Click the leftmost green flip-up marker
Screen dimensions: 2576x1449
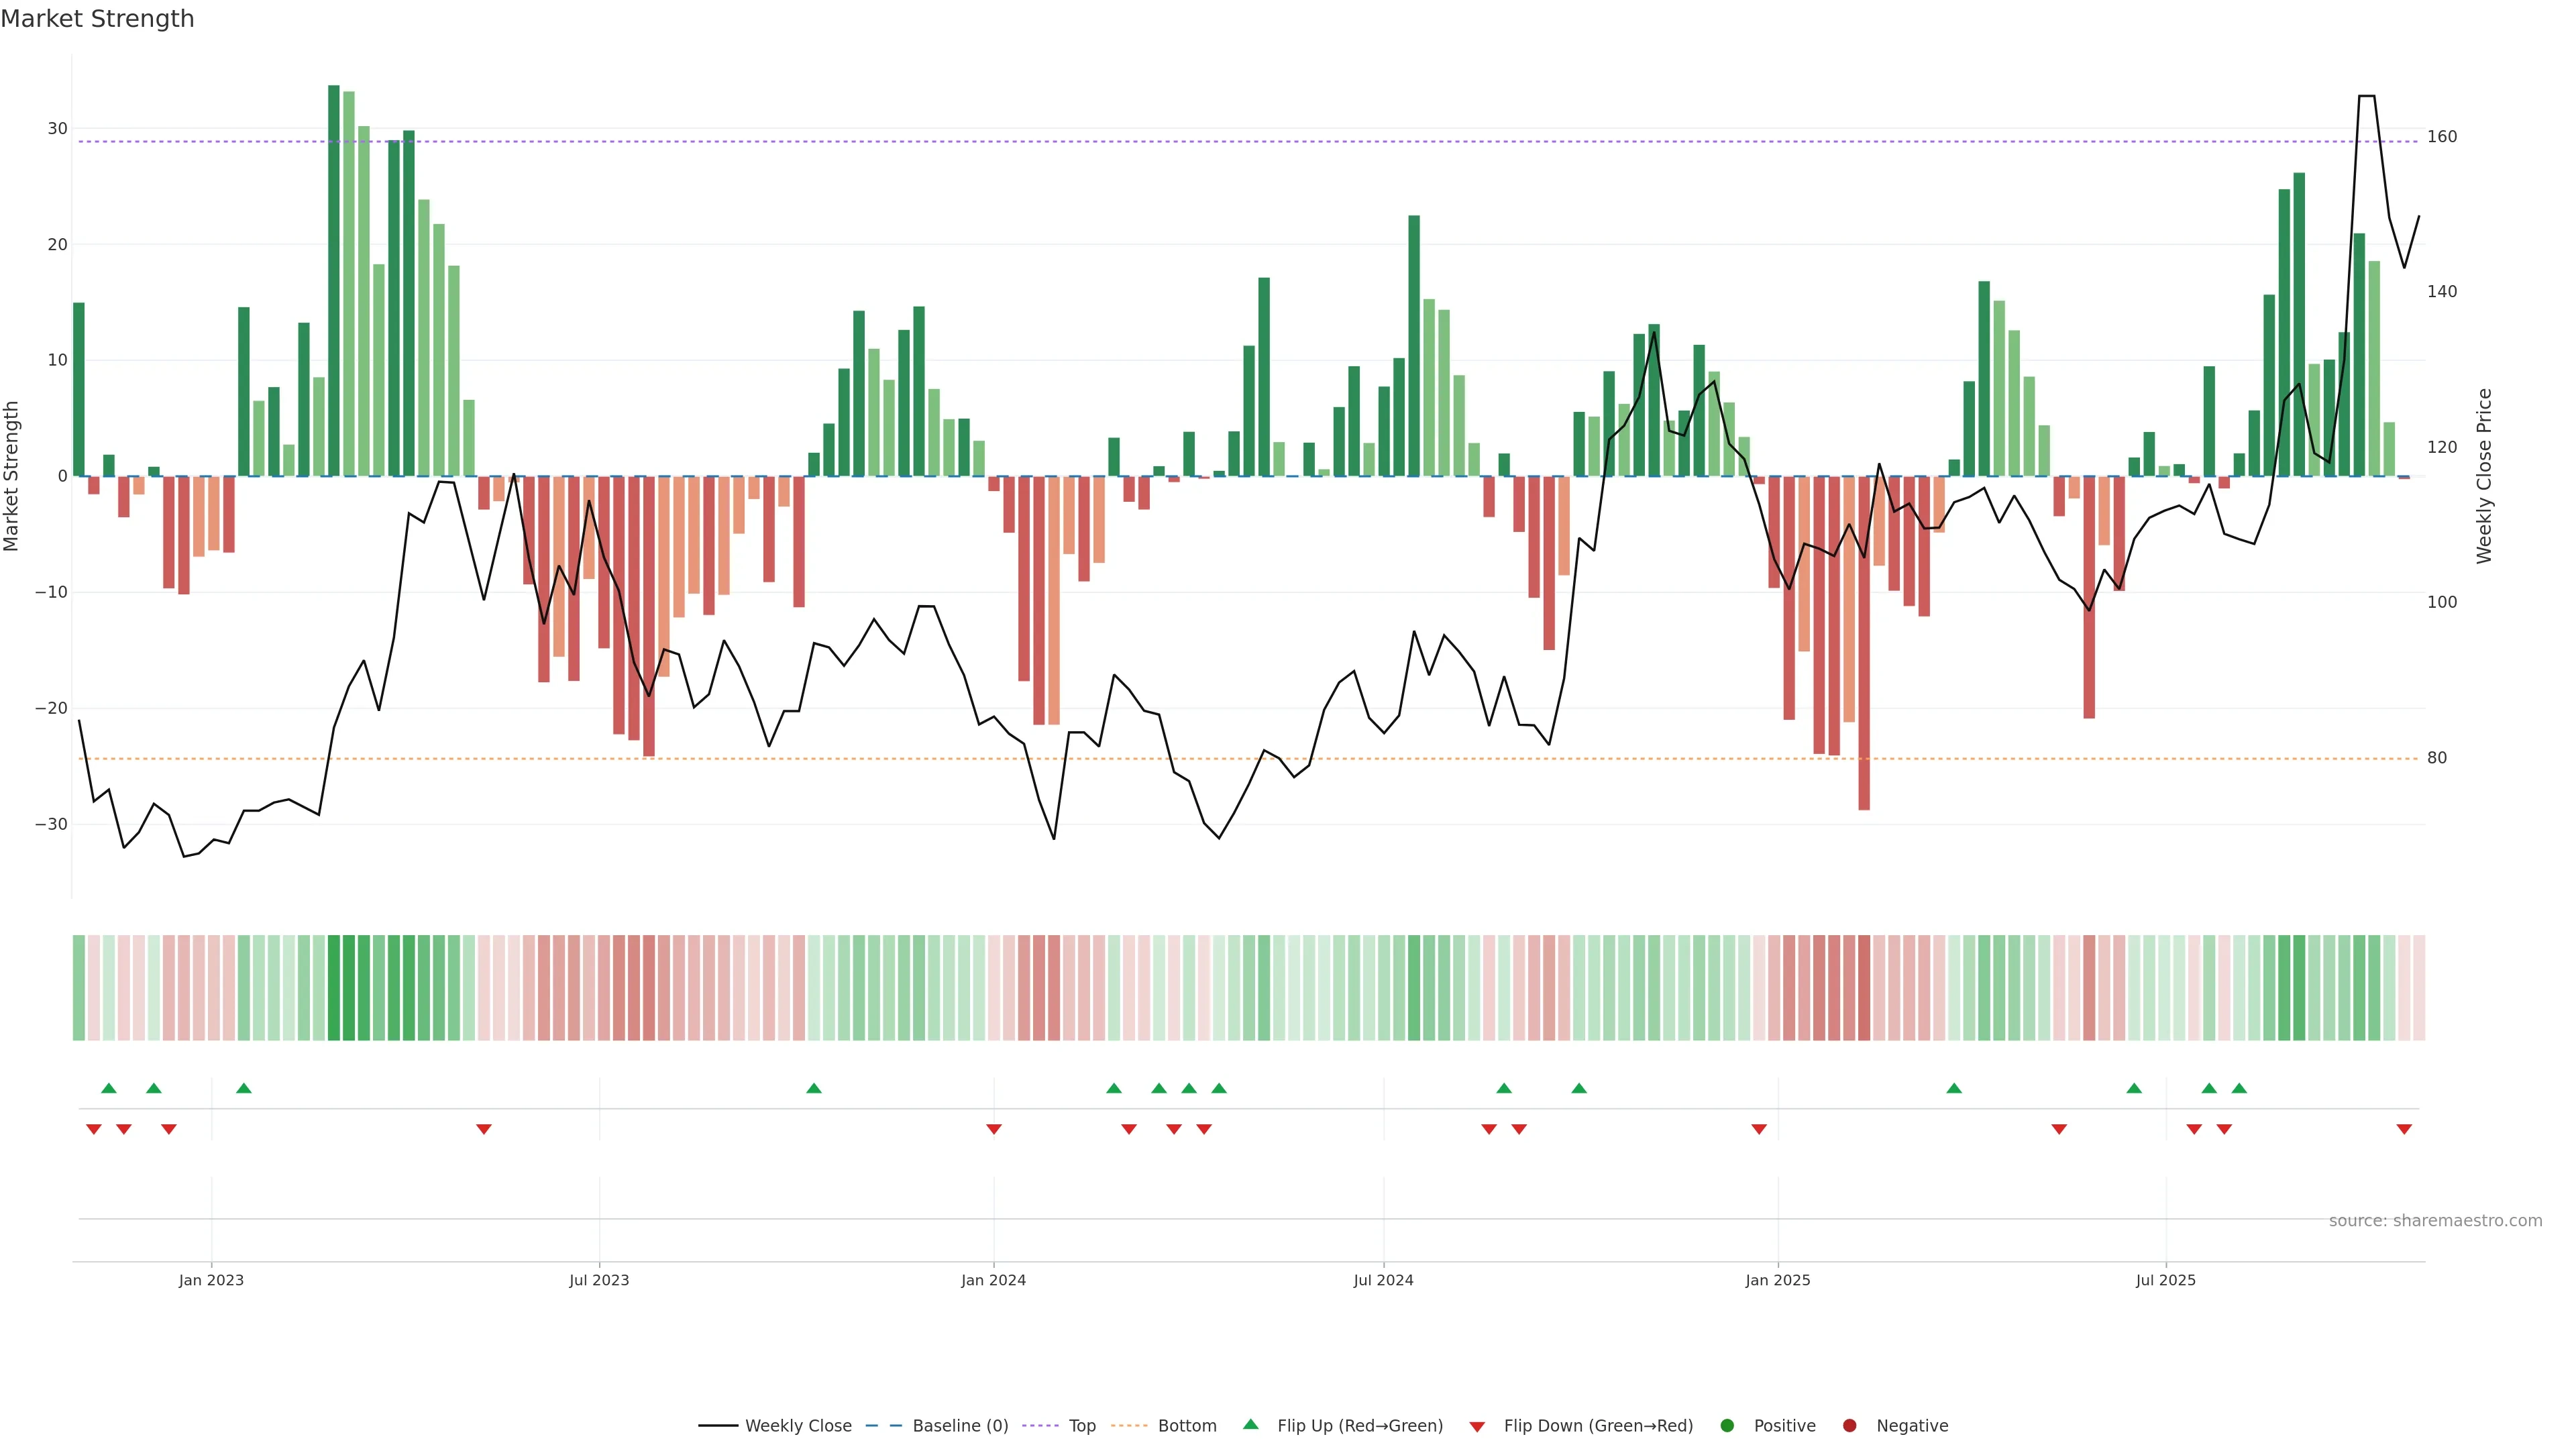tap(109, 1088)
